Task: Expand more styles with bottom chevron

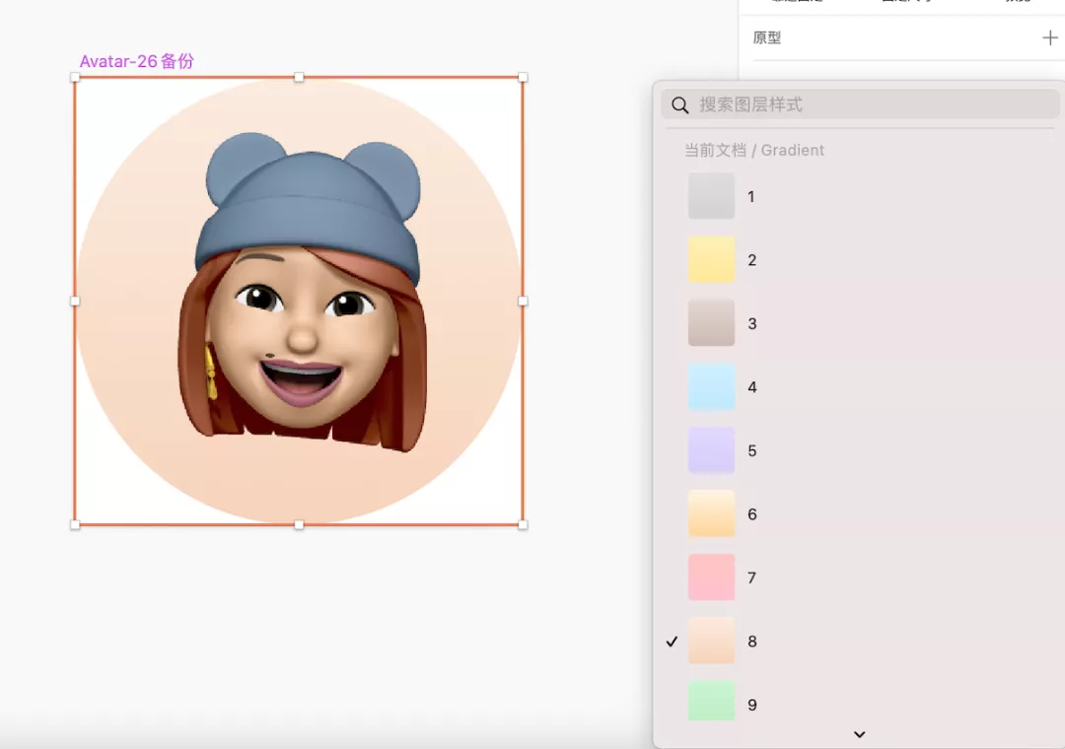Action: point(859,734)
